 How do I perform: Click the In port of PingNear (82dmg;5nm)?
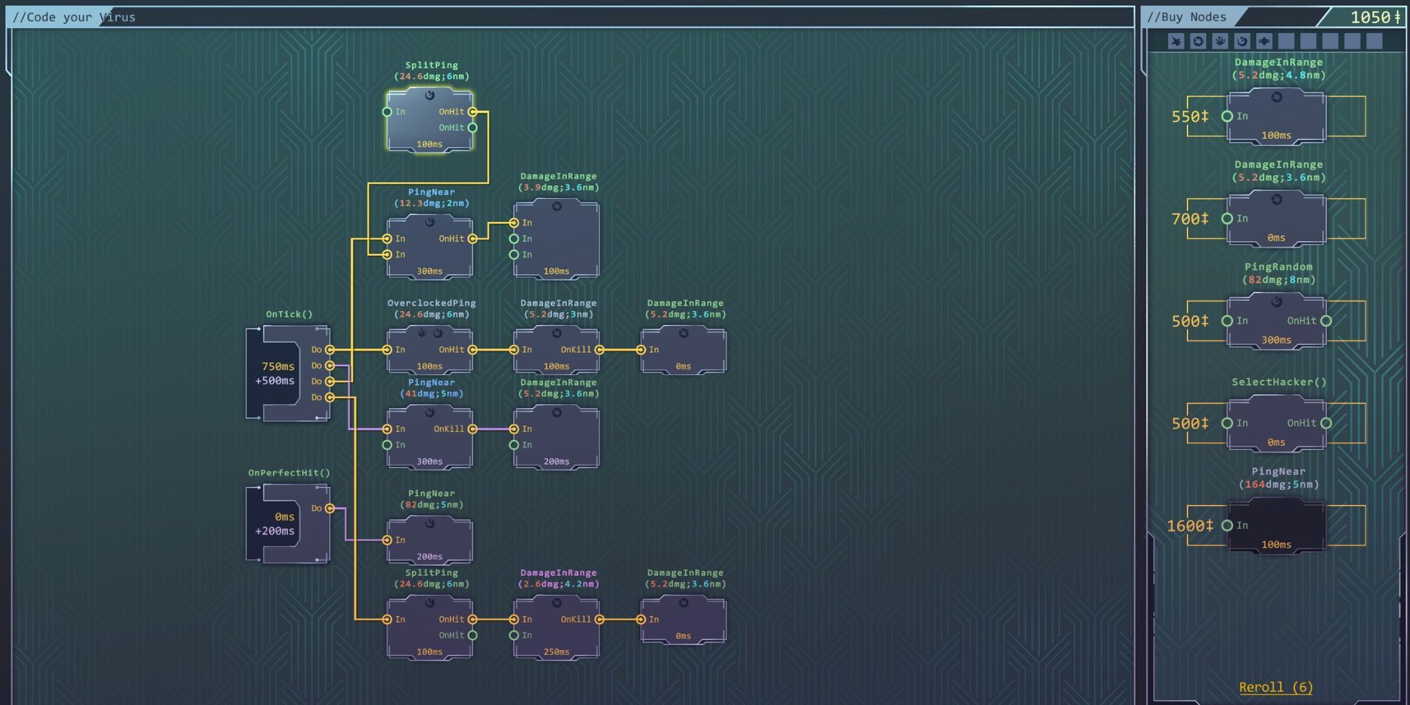[387, 540]
